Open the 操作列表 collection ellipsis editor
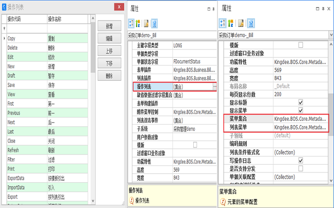 click(215, 87)
